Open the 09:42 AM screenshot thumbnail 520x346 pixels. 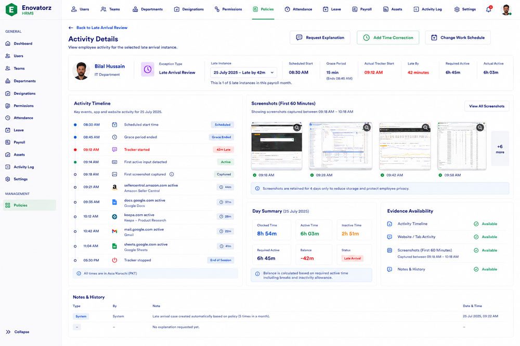405,146
